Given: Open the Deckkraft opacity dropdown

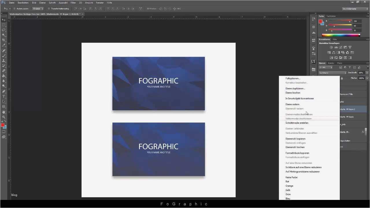Looking at the screenshot, I should [x=367, y=73].
